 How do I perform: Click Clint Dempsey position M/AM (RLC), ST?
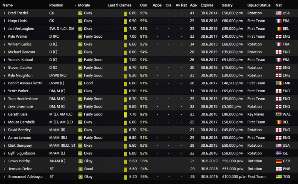[x=62, y=146]
